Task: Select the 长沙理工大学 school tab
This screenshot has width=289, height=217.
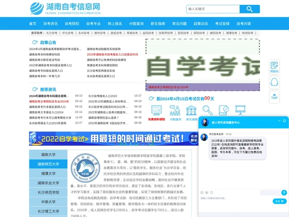Action: [48, 211]
